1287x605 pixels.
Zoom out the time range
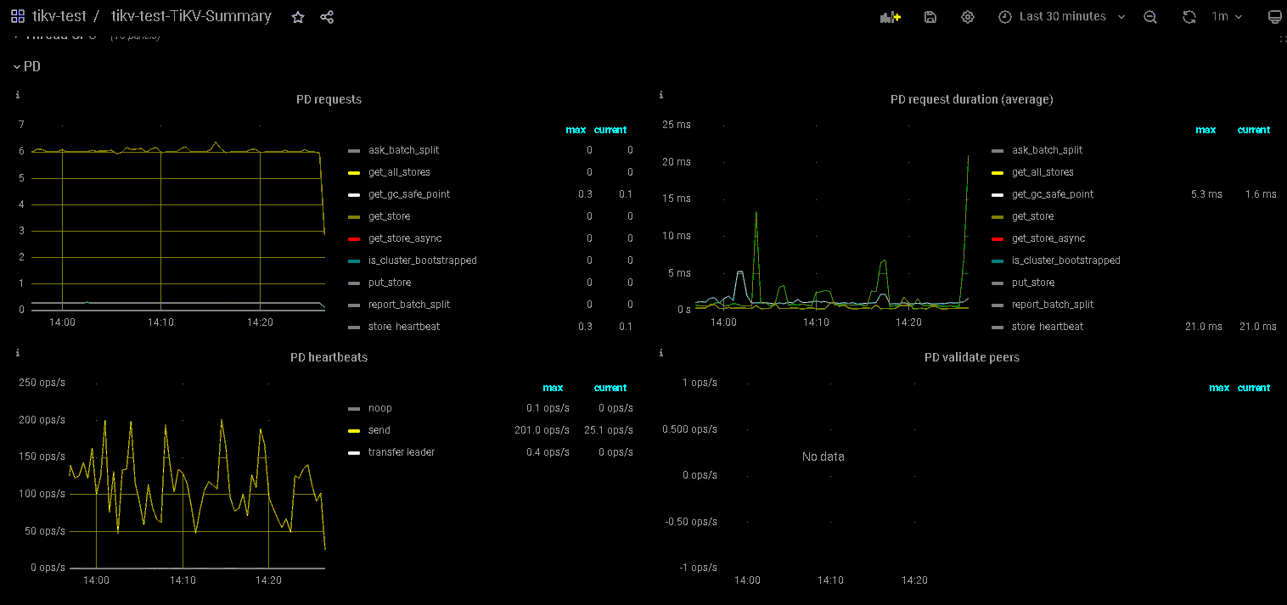click(1149, 17)
